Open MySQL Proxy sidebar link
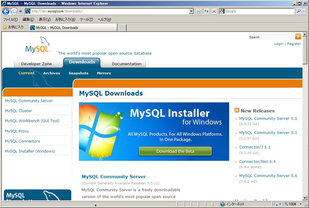The width and height of the screenshot is (309, 208). click(x=17, y=131)
